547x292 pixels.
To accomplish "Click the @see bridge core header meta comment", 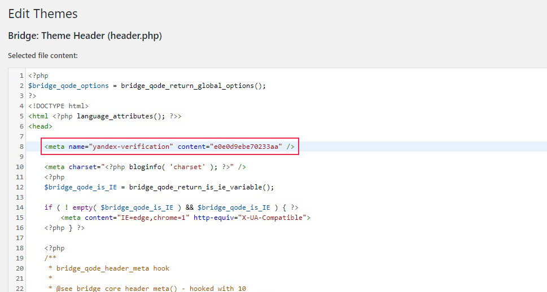I will coord(147,289).
